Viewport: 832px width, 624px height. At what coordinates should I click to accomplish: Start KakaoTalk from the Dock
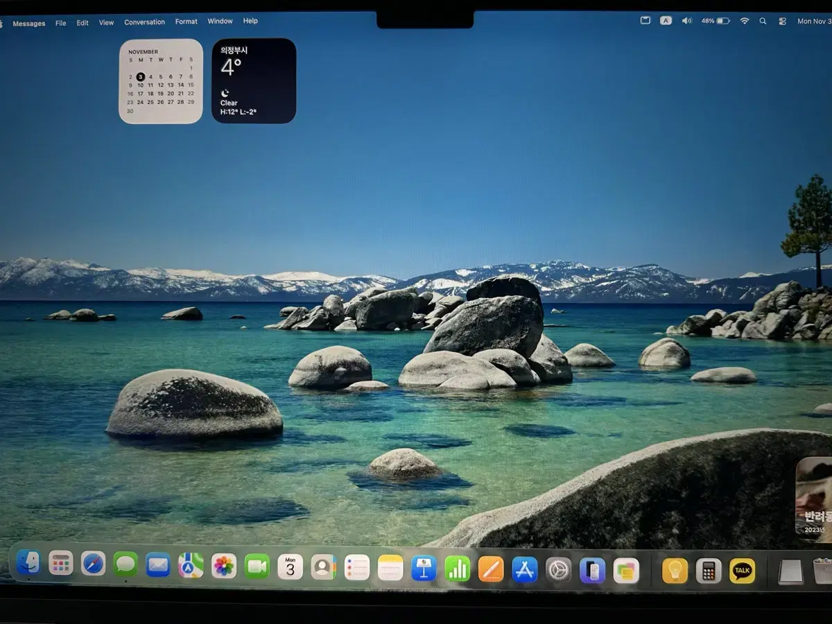coord(742,570)
